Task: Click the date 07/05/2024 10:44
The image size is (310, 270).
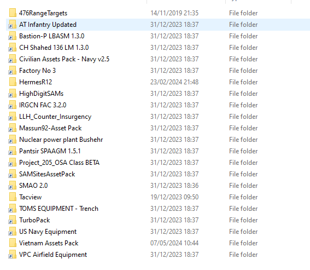Action: coord(174,243)
